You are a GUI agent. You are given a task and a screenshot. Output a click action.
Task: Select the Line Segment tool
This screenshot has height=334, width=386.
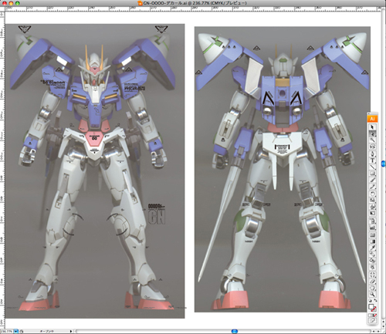pyautogui.click(x=372, y=167)
